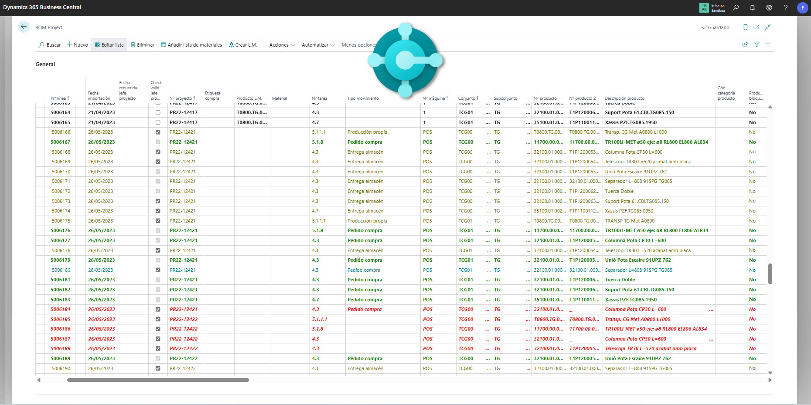Open the user account avatar
This screenshot has width=811, height=405.
point(802,7)
